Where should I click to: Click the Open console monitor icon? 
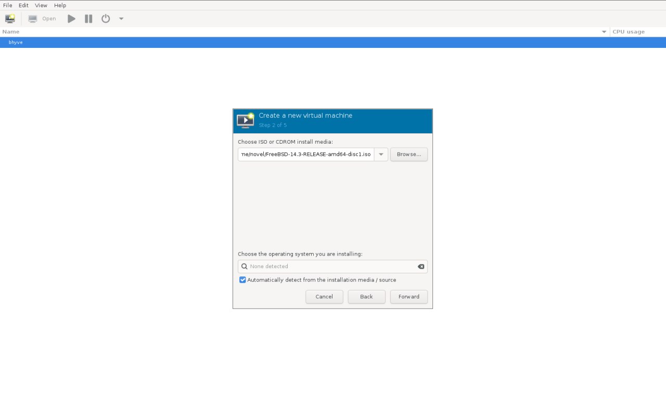click(33, 19)
